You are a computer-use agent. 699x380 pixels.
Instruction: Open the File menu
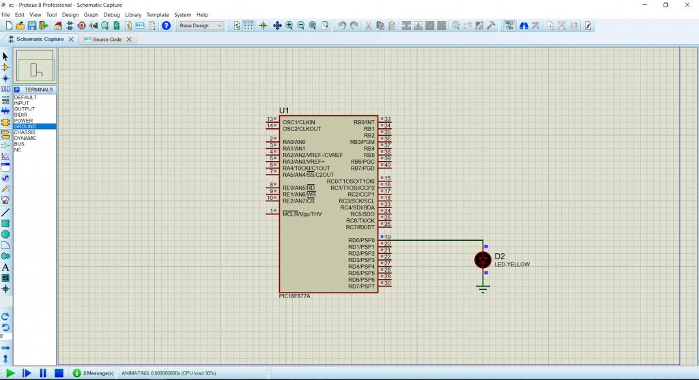pos(5,15)
